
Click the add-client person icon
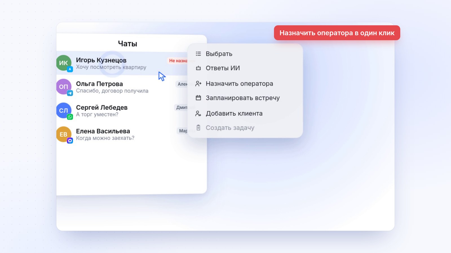[x=198, y=113]
